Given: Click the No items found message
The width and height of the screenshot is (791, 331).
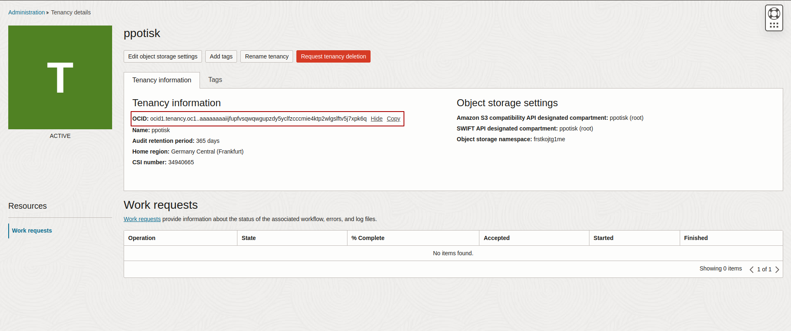Looking at the screenshot, I should click(453, 253).
